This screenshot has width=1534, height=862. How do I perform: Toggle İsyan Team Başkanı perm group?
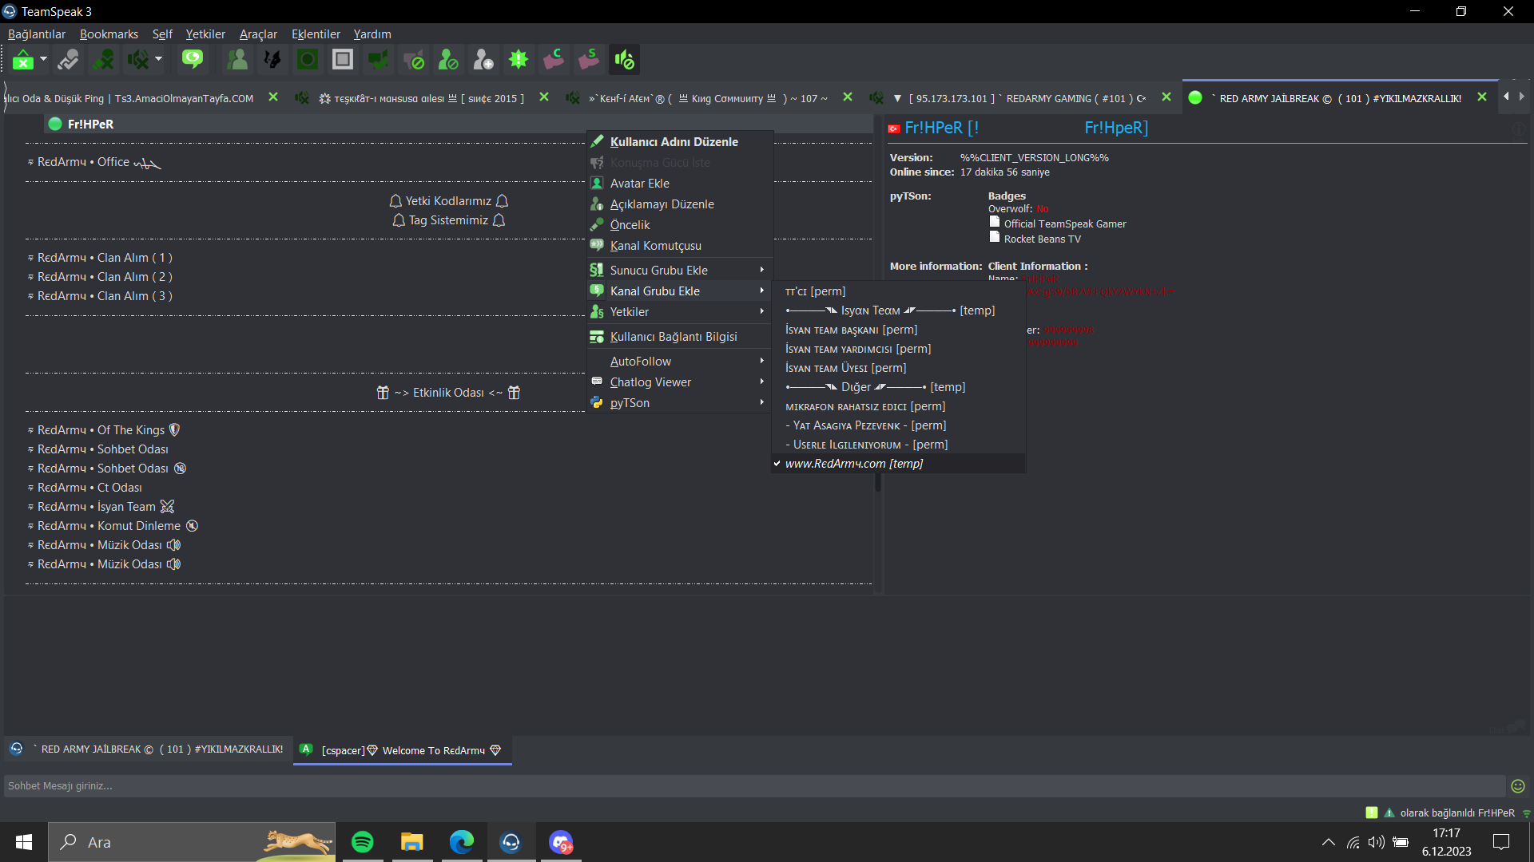[898, 330]
